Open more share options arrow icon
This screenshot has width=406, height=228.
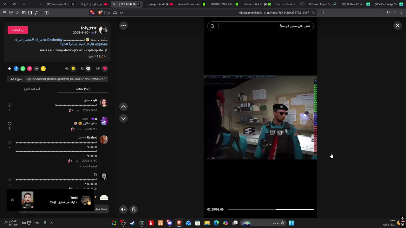(9, 68)
